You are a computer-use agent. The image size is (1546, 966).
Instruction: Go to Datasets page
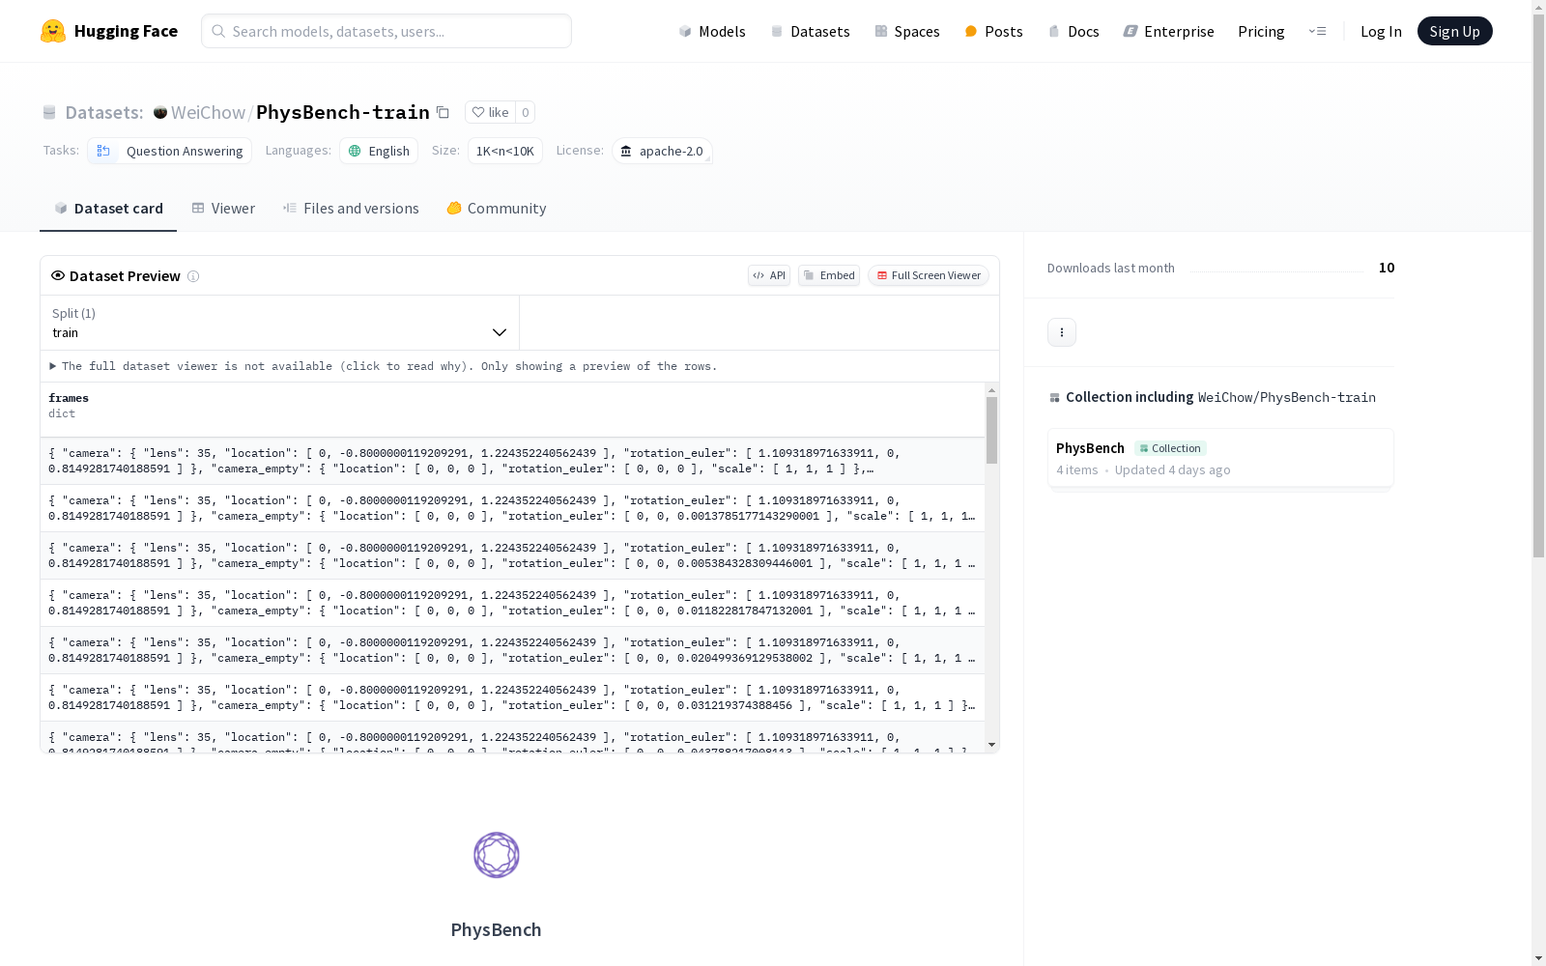[810, 31]
